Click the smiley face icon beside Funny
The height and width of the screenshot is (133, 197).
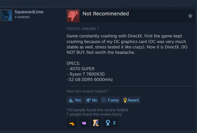(x=104, y=100)
